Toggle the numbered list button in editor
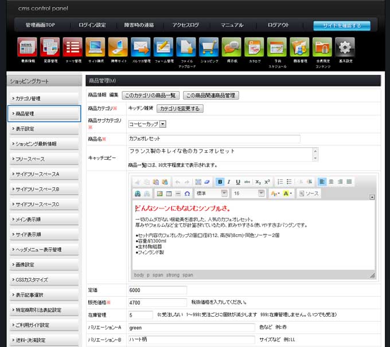This screenshot has height=347, width=390. (280, 182)
